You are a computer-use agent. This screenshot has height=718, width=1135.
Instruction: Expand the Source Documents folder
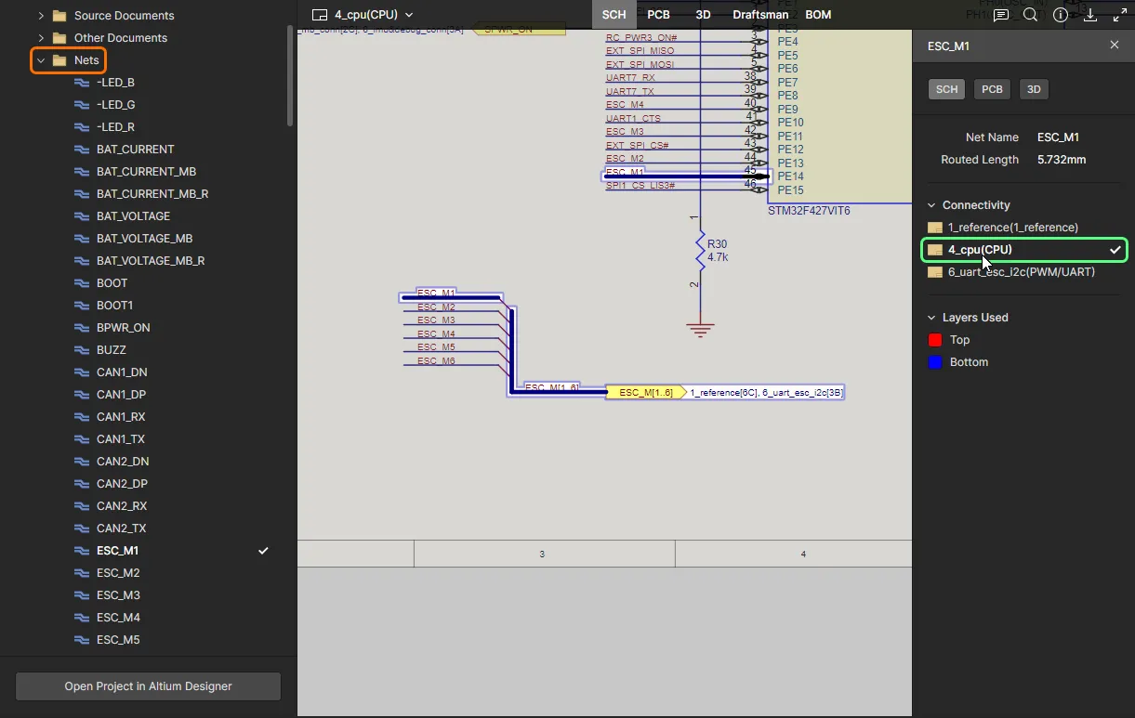pyautogui.click(x=41, y=16)
